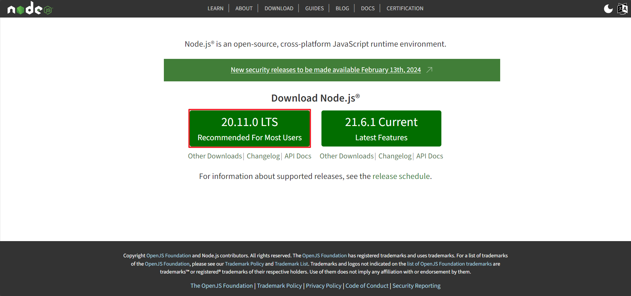631x296 pixels.
Task: Open the February 13th security releases announcement
Action: (x=325, y=70)
